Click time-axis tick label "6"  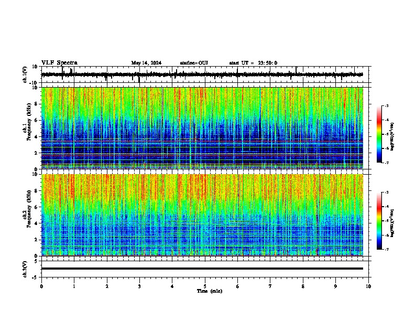click(x=237, y=286)
